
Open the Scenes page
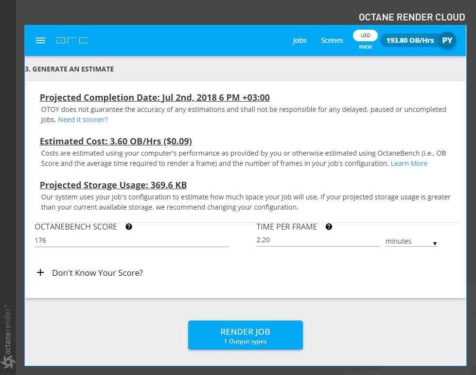pos(332,40)
